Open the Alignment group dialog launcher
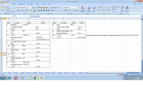This screenshot has width=143, height=106. [x=63, y=13]
